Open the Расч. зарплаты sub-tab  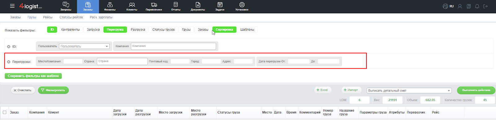(x=101, y=17)
